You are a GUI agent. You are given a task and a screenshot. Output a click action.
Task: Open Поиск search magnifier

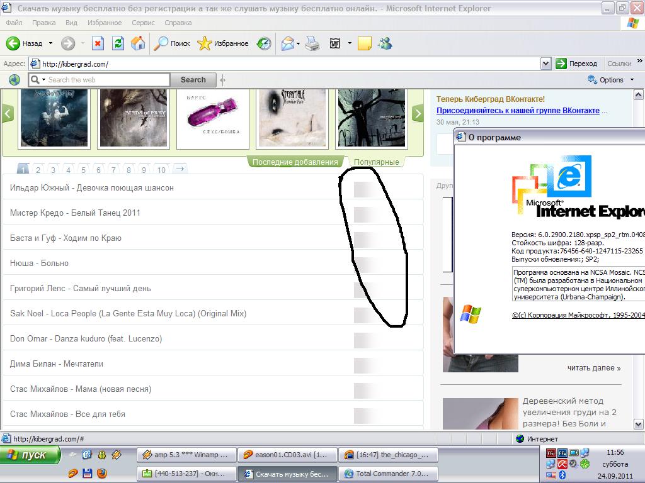(x=161, y=43)
